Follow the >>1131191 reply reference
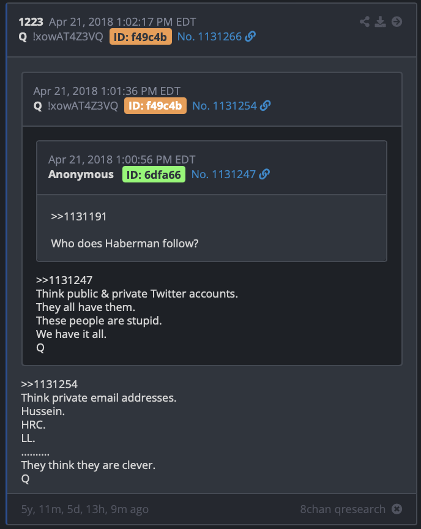The height and width of the screenshot is (529, 421). [x=78, y=217]
